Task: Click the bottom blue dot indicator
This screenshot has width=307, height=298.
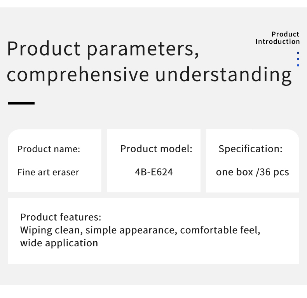Action: [298, 65]
